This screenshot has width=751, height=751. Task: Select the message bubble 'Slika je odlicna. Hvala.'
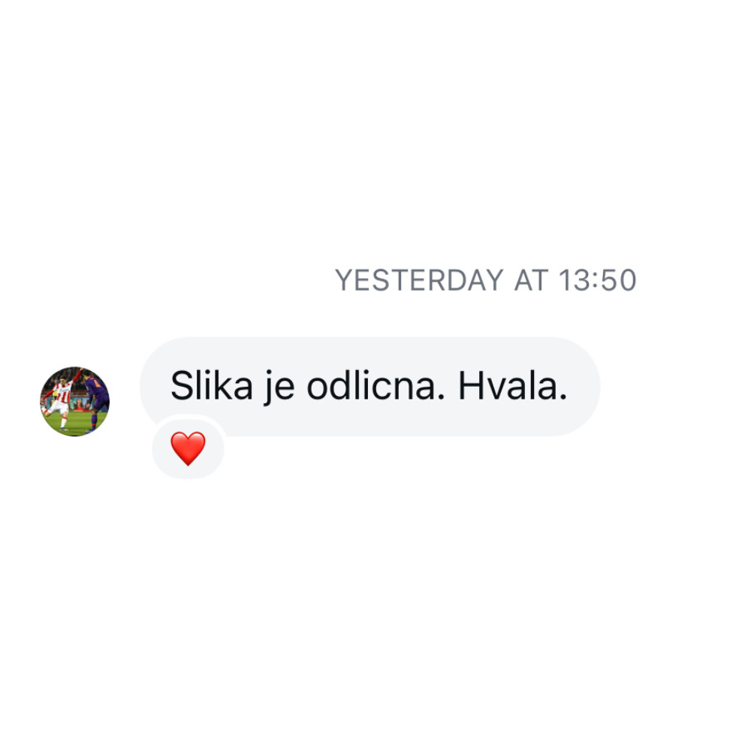click(369, 387)
